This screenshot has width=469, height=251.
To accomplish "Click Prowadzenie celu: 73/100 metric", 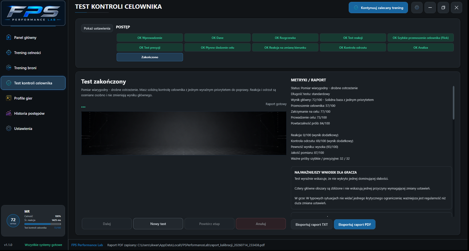I will pos(309,117).
